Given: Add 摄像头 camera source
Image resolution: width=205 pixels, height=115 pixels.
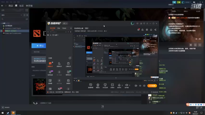Looking at the screenshot, I should (98, 86).
